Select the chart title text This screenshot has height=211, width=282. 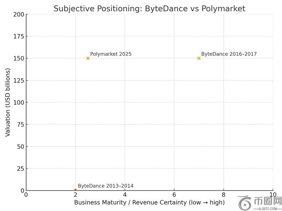coord(149,9)
